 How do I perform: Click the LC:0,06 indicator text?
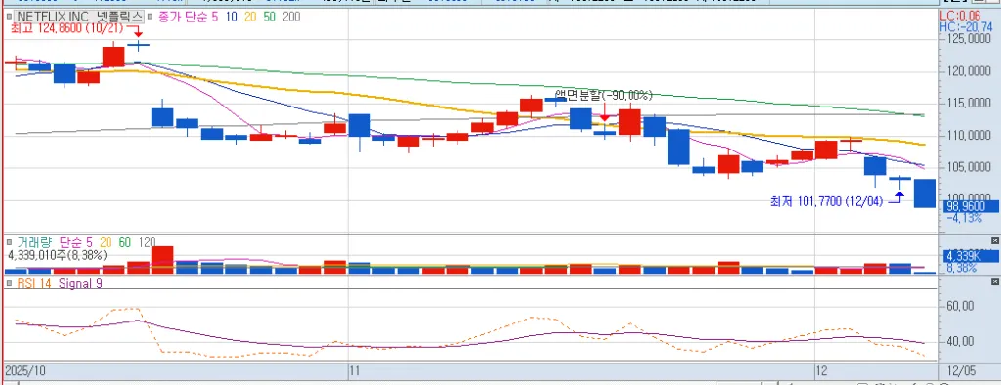(960, 16)
